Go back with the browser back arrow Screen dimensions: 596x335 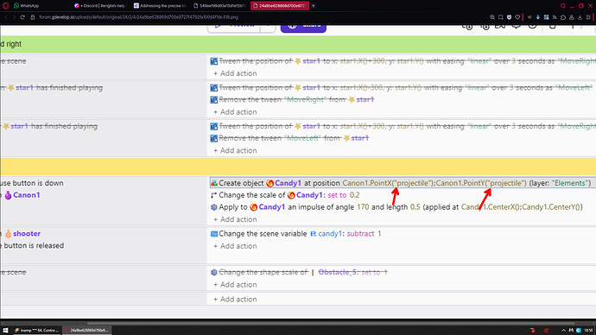[6, 17]
